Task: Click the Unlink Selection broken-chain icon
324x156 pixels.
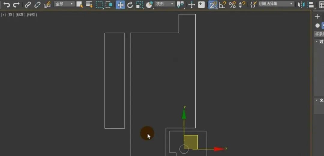Action: click(x=37, y=4)
